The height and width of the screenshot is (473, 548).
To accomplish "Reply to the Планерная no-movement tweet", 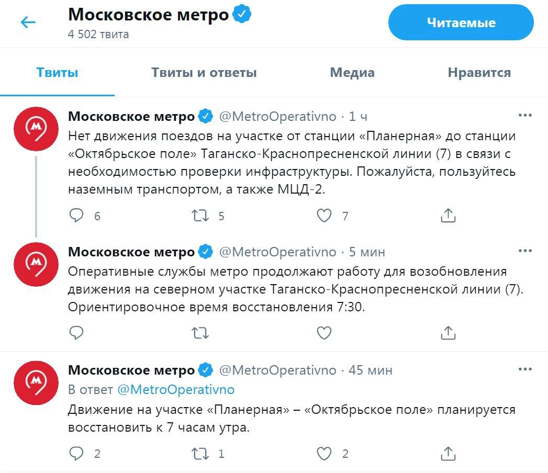I will [x=77, y=216].
